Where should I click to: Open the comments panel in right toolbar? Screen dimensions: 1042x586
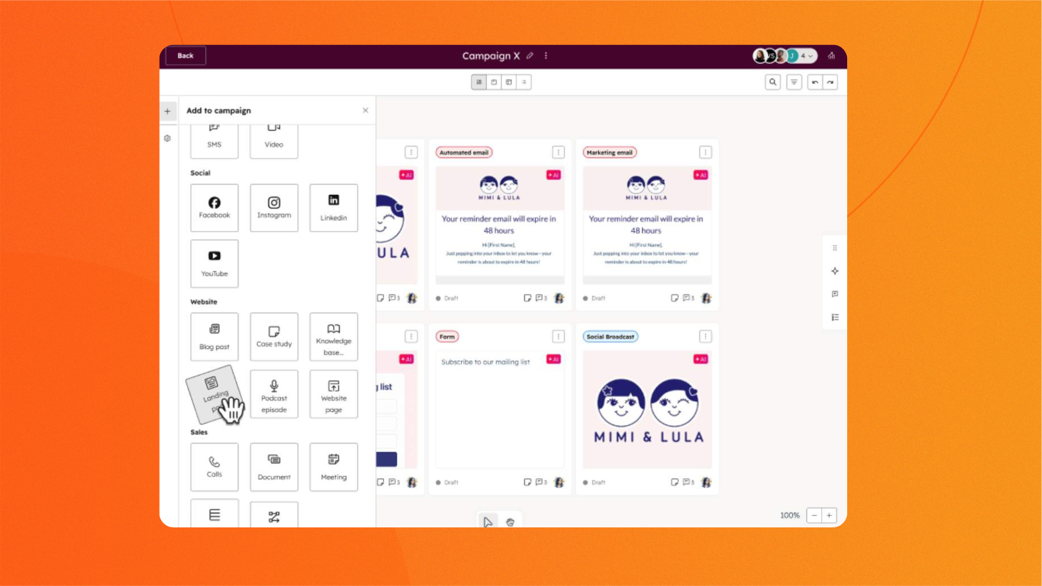point(835,294)
